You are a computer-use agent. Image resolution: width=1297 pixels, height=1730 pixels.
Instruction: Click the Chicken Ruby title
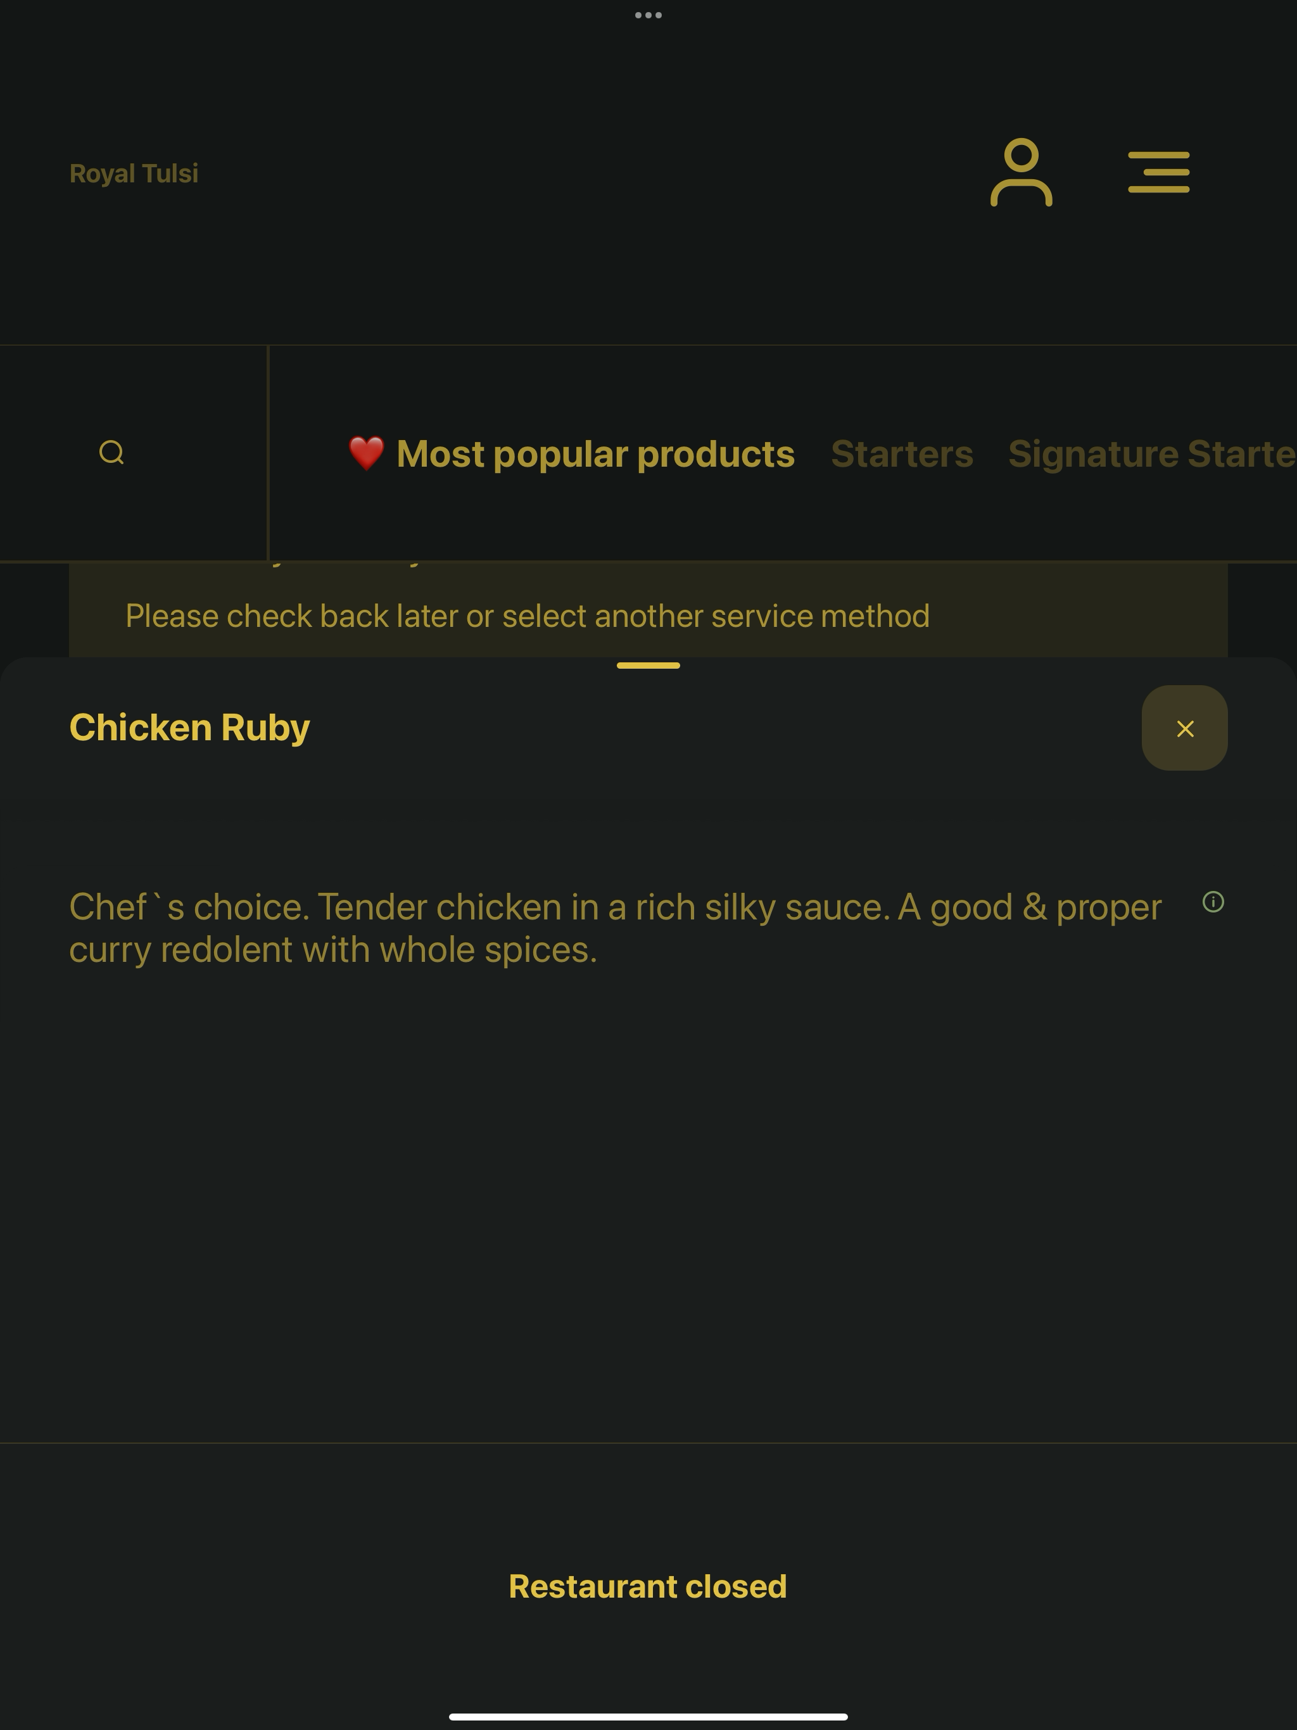point(189,728)
